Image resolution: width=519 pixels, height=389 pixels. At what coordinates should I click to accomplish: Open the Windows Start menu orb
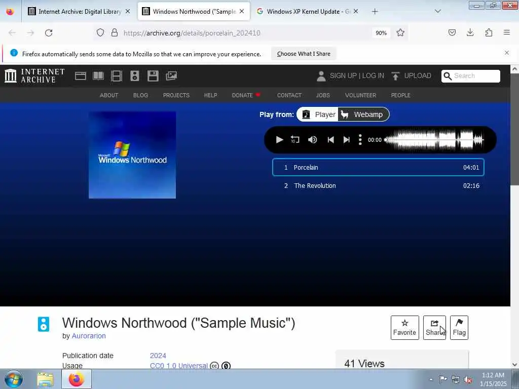(x=14, y=379)
